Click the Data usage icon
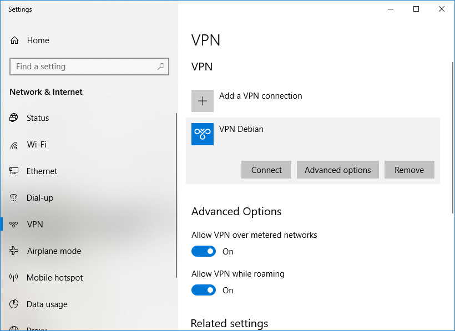The image size is (455, 331). point(14,304)
